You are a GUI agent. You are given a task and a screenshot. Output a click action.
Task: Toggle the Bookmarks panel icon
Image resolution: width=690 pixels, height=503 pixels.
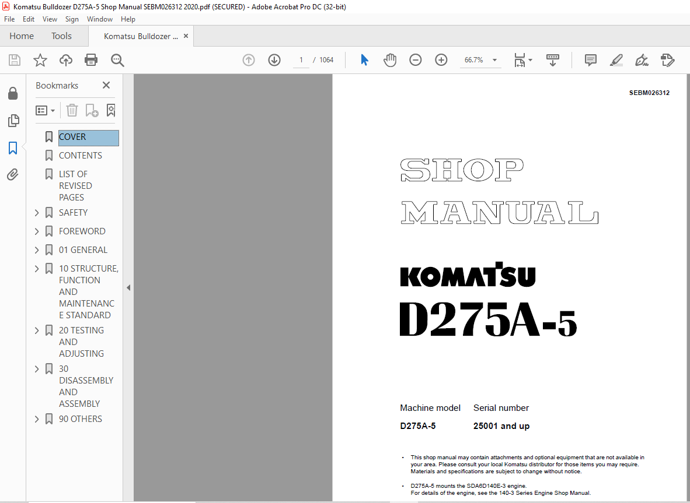tap(13, 147)
